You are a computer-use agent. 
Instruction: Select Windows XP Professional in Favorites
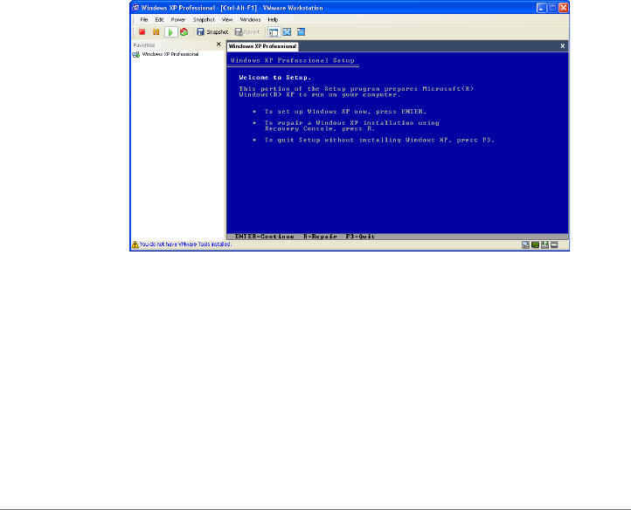[x=165, y=54]
